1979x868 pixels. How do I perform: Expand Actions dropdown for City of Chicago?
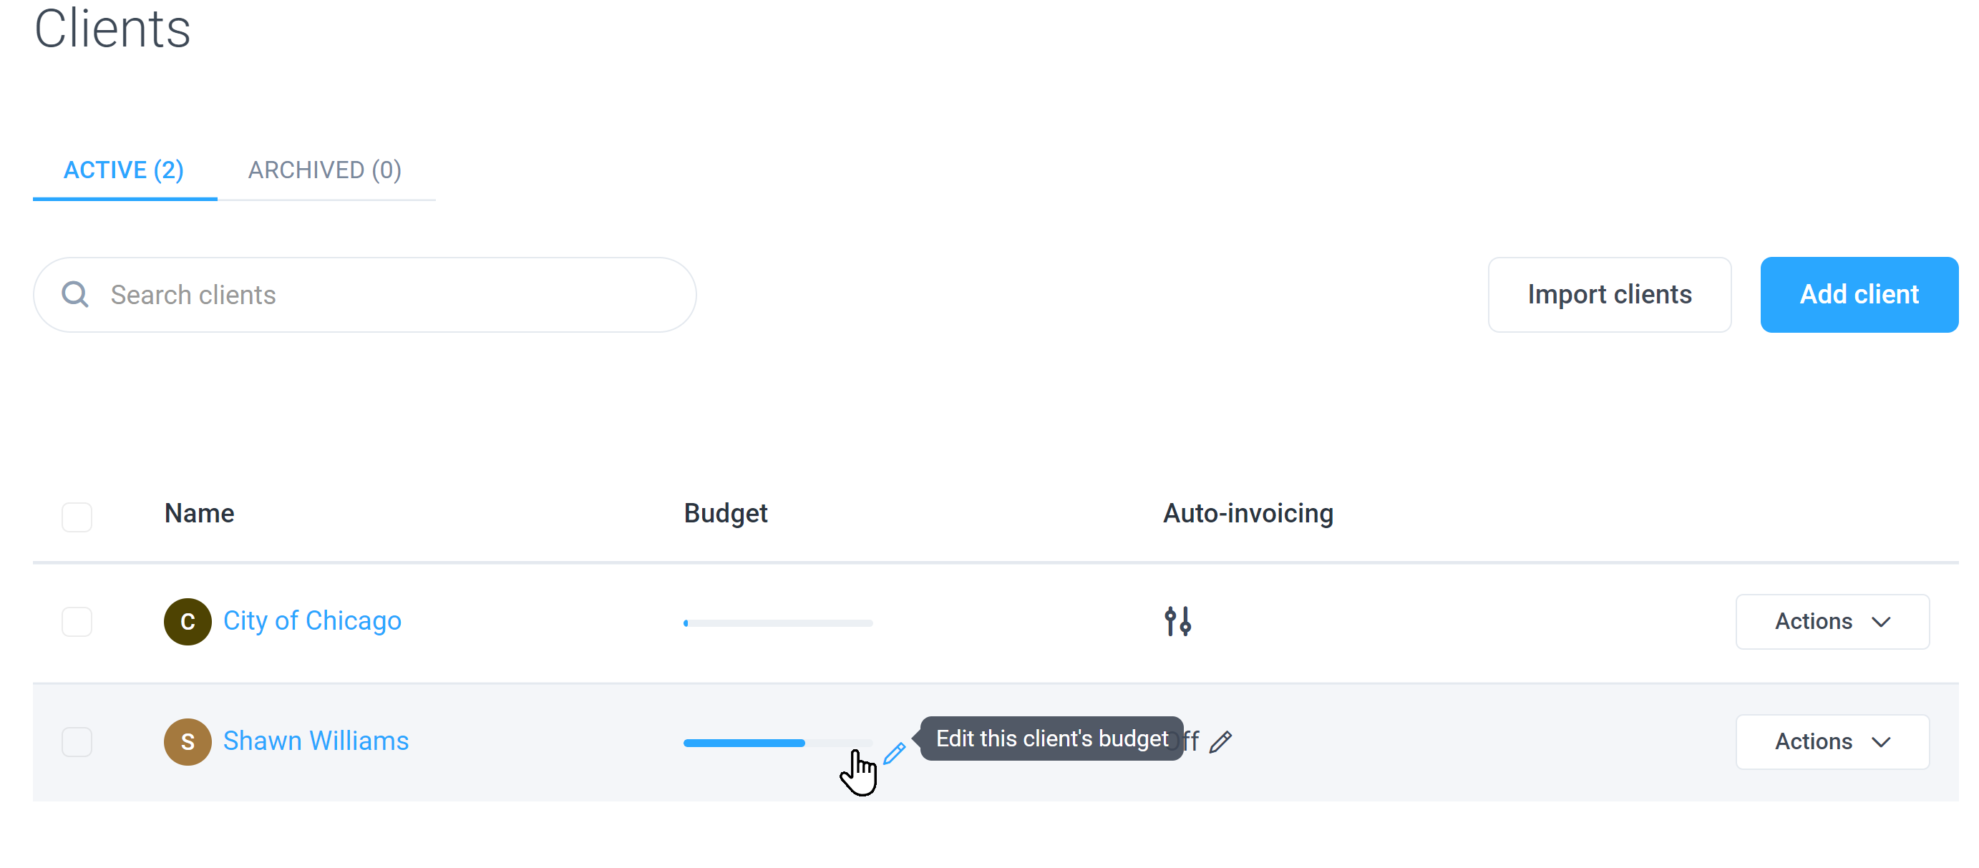1832,621
